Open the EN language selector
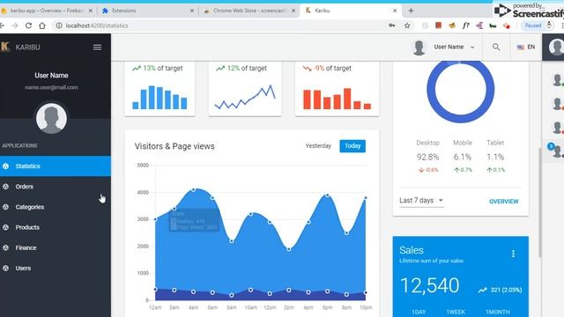Screen dimensions: 564x317 click(526, 47)
